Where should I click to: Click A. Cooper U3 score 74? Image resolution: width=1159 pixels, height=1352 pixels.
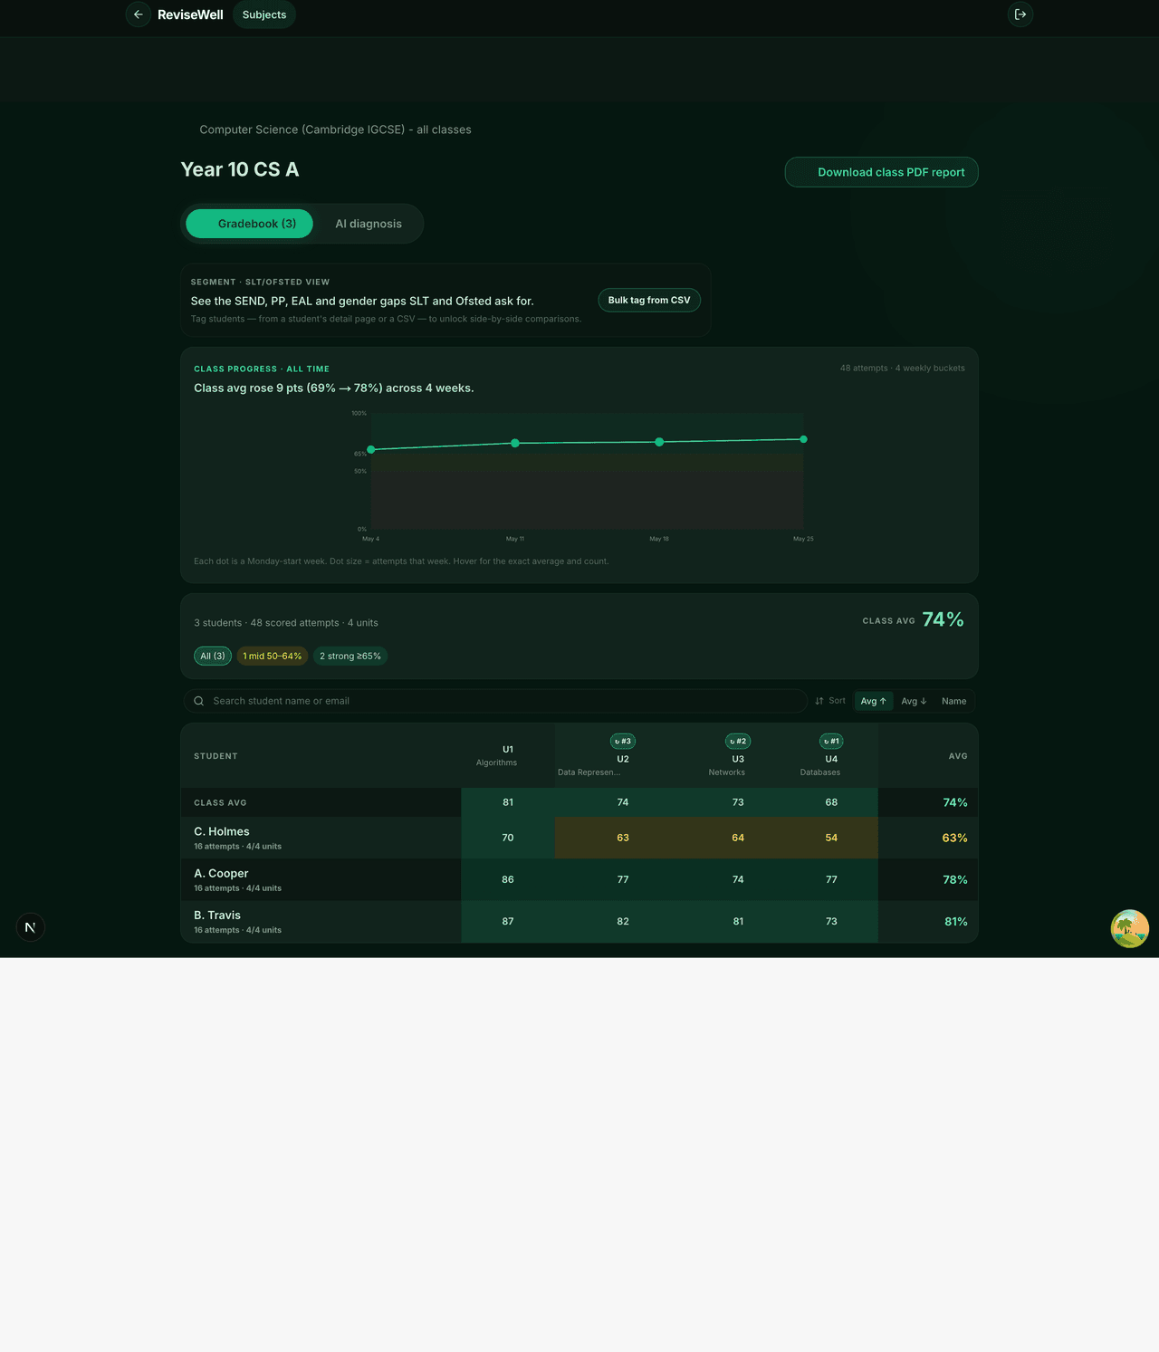point(738,879)
